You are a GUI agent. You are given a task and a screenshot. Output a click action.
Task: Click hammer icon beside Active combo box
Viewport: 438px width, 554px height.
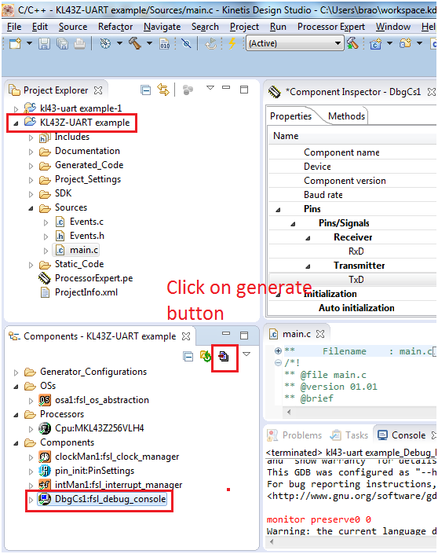click(x=352, y=43)
